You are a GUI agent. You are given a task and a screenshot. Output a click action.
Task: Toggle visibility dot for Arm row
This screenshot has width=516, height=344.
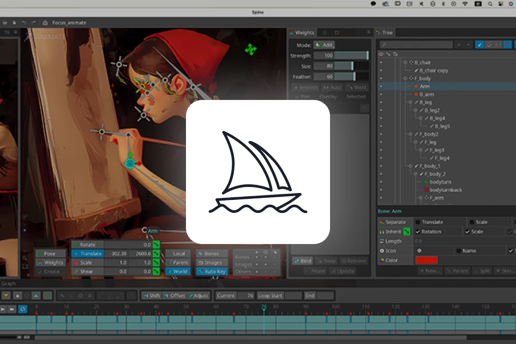click(381, 86)
